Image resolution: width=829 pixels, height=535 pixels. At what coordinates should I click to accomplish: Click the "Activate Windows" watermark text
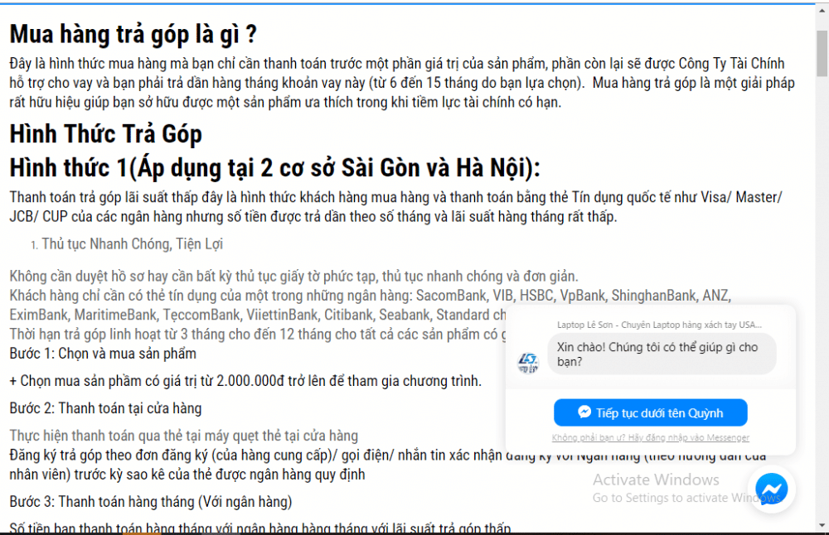coord(656,480)
